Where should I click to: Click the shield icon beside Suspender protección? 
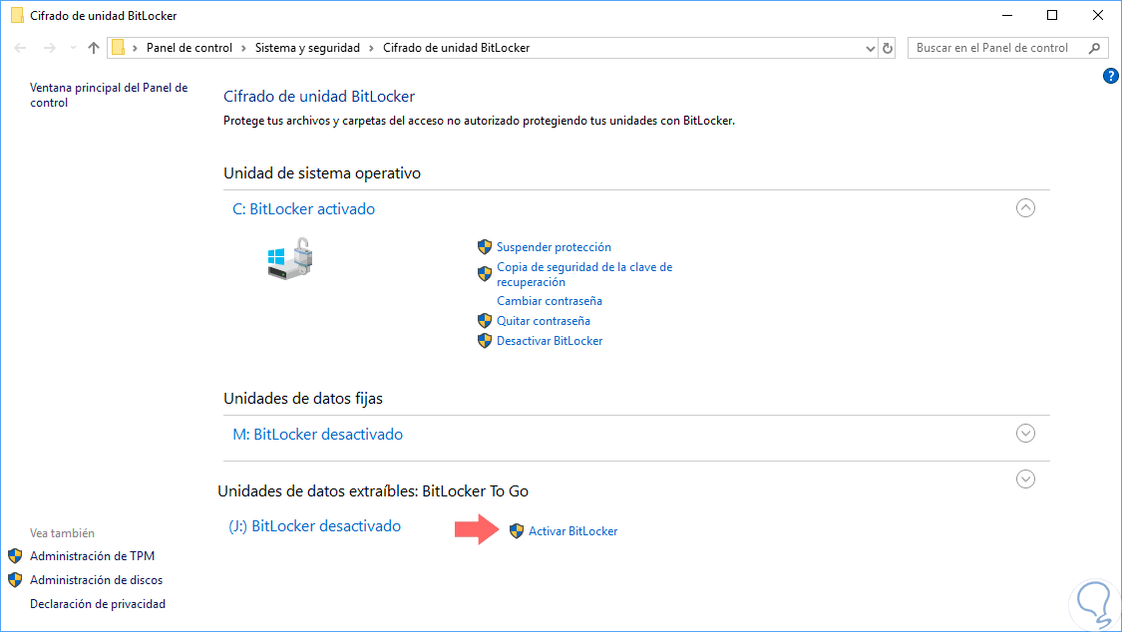tap(485, 246)
